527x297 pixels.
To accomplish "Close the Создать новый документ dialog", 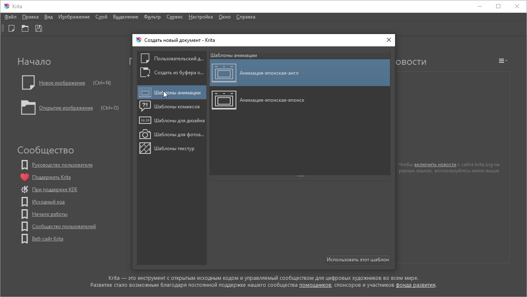I will (x=388, y=40).
